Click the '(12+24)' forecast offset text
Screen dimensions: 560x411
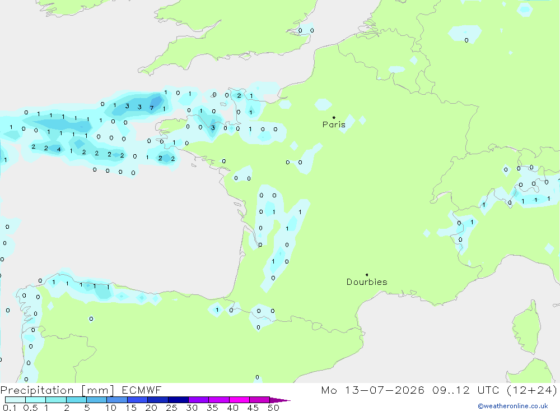pyautogui.click(x=532, y=390)
